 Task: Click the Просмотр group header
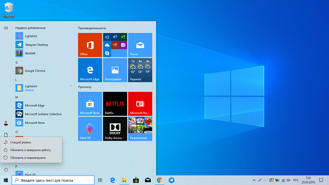(x=85, y=87)
